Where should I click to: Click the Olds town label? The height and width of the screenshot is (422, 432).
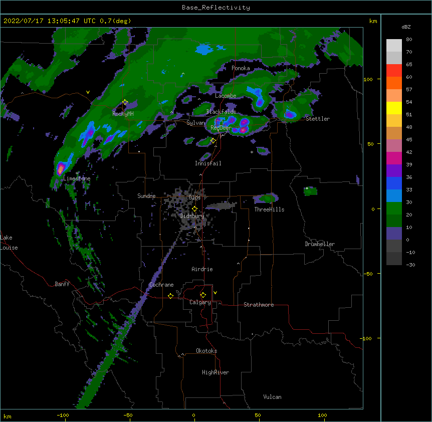coord(194,197)
